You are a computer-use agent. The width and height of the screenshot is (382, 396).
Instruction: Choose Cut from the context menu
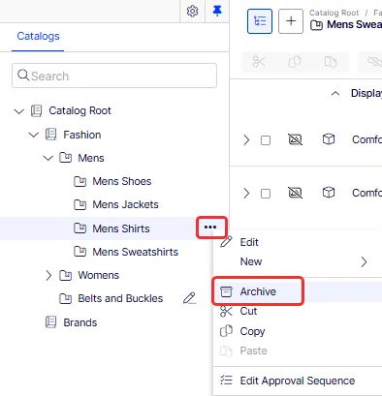pyautogui.click(x=248, y=311)
